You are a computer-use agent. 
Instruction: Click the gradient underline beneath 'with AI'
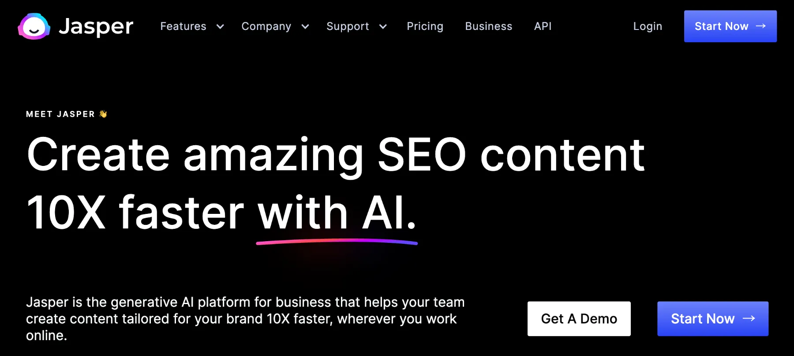click(x=337, y=242)
